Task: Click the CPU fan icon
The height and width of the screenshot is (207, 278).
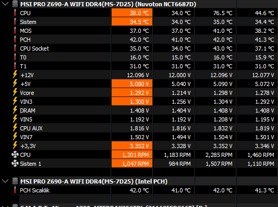Action: 15,154
